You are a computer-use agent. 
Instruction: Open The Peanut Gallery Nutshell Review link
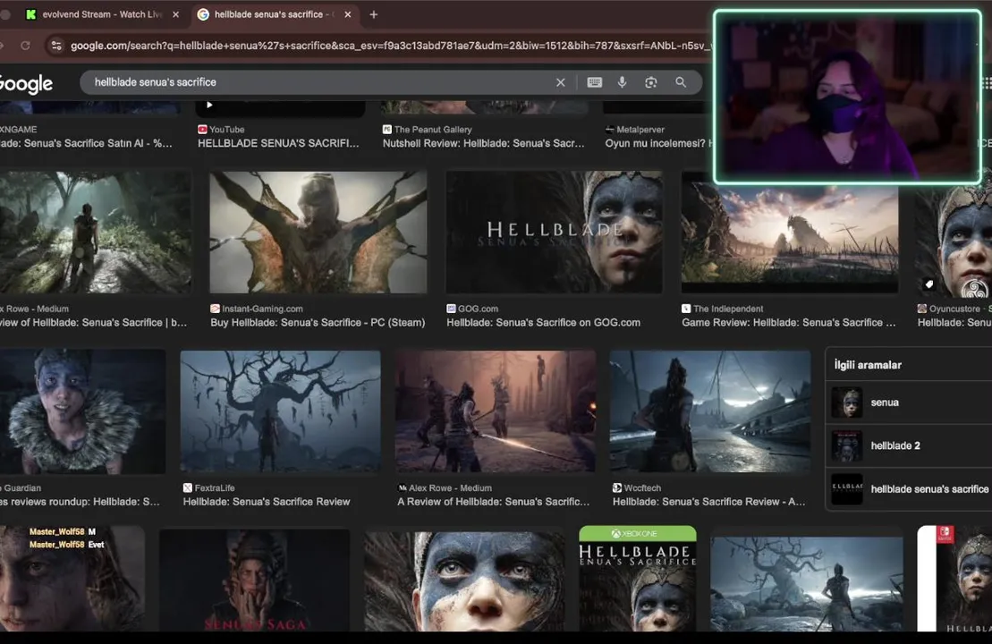pos(483,144)
